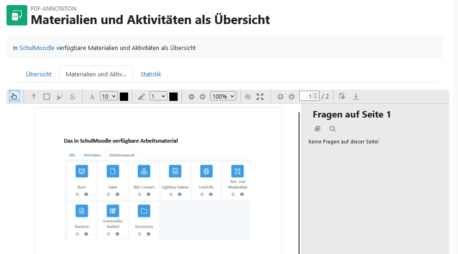Click the 'Aktivitäten' tab in the PDF image
This screenshot has width=458, height=254.
[93, 155]
